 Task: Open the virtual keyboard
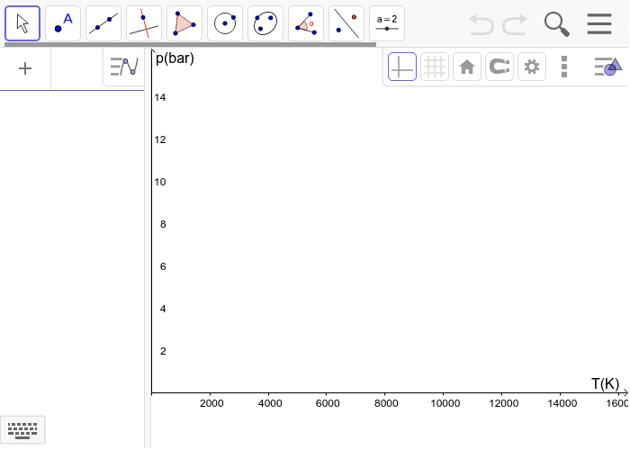coord(22,430)
